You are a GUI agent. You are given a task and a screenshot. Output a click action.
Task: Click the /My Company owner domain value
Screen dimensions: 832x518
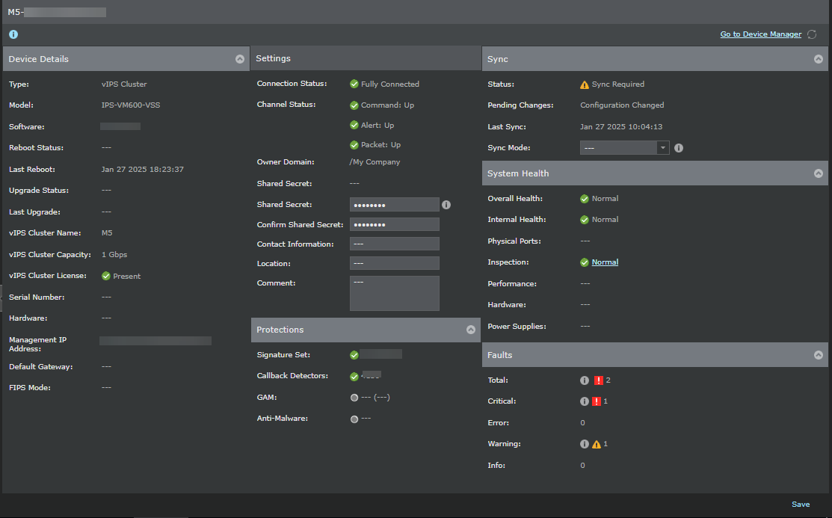(375, 162)
